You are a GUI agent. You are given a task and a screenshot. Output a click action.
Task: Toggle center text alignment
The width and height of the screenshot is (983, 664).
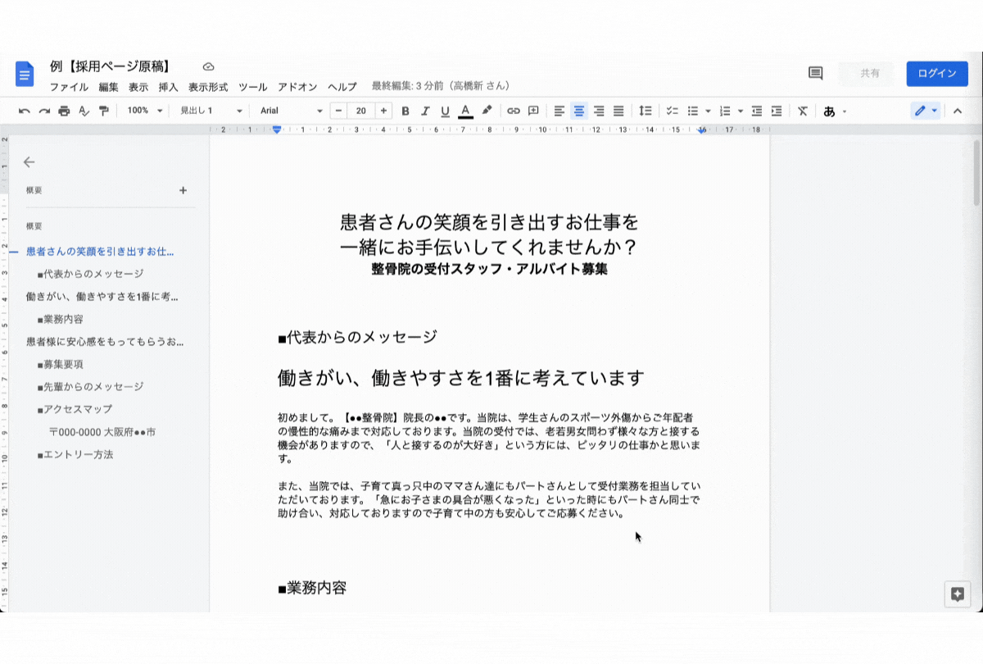(579, 111)
